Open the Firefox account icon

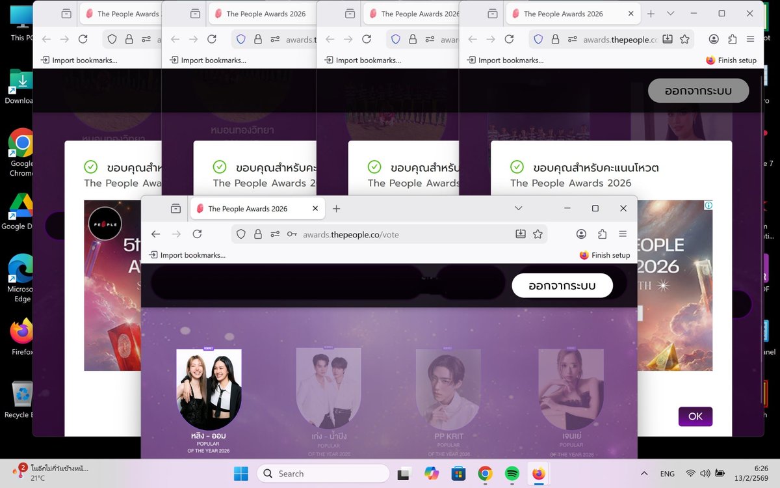tap(581, 234)
